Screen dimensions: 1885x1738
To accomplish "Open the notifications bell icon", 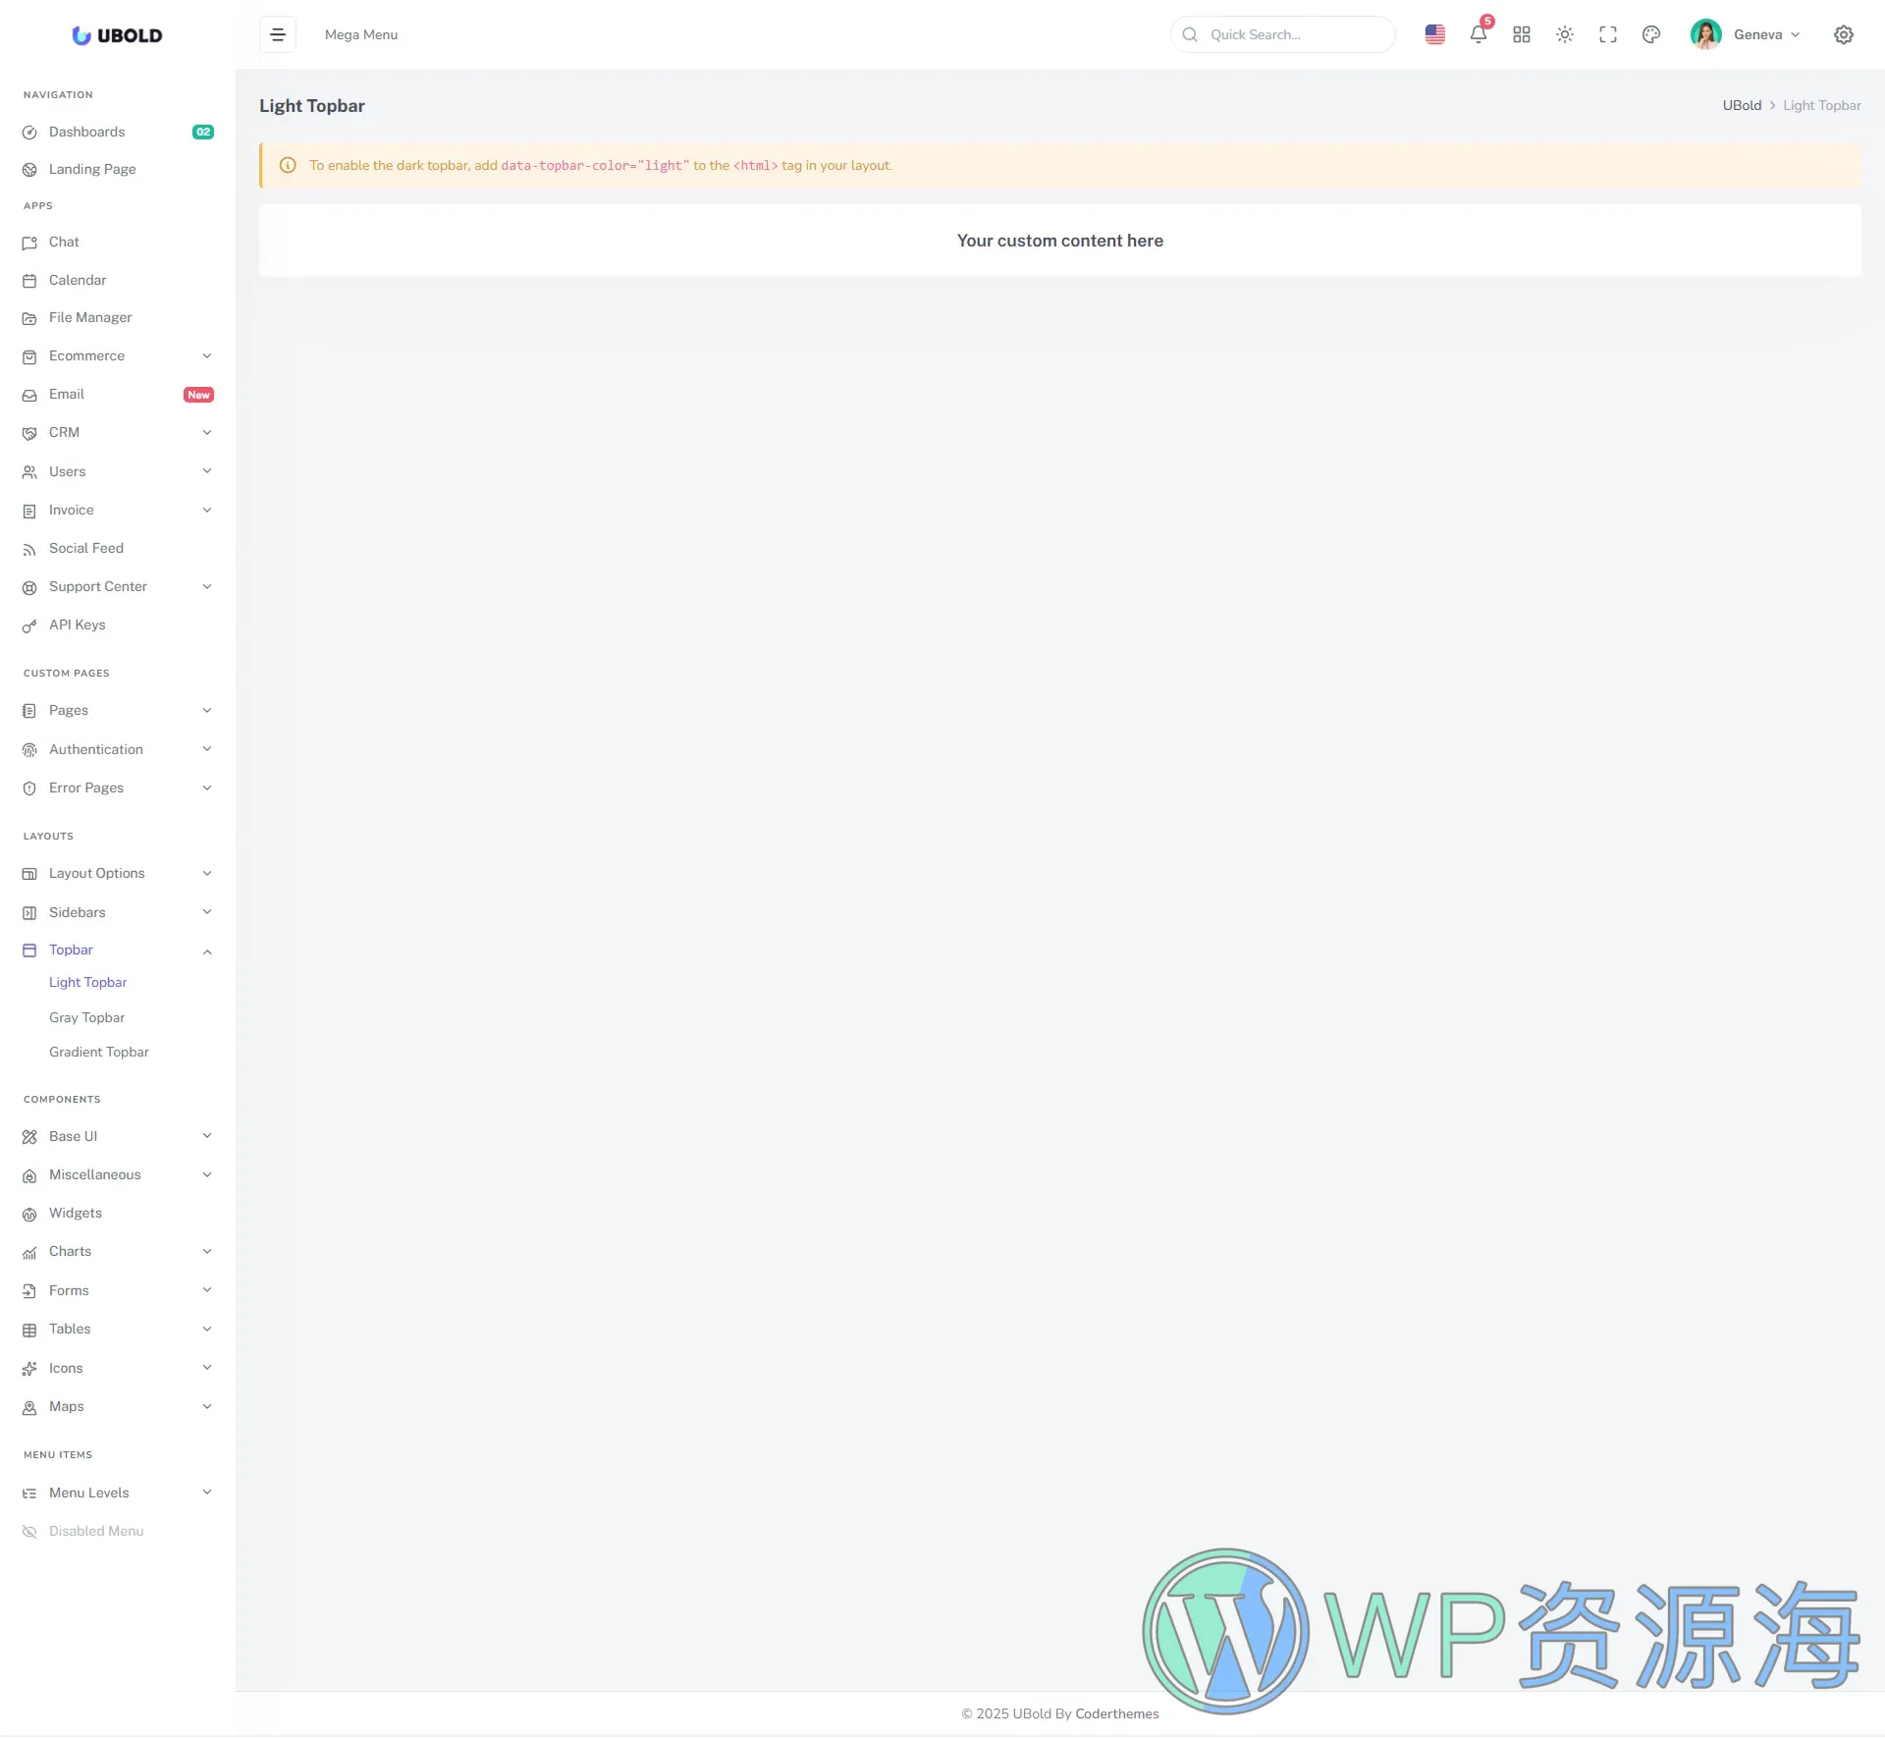I will pyautogui.click(x=1478, y=34).
